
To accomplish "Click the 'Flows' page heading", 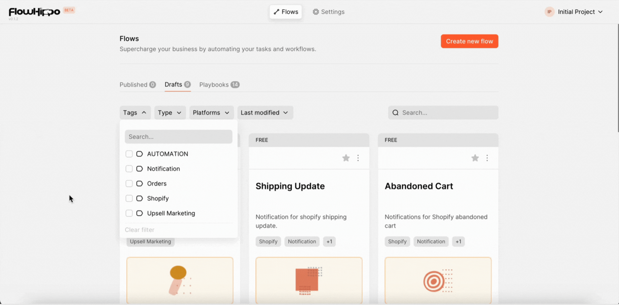I will 129,39.
